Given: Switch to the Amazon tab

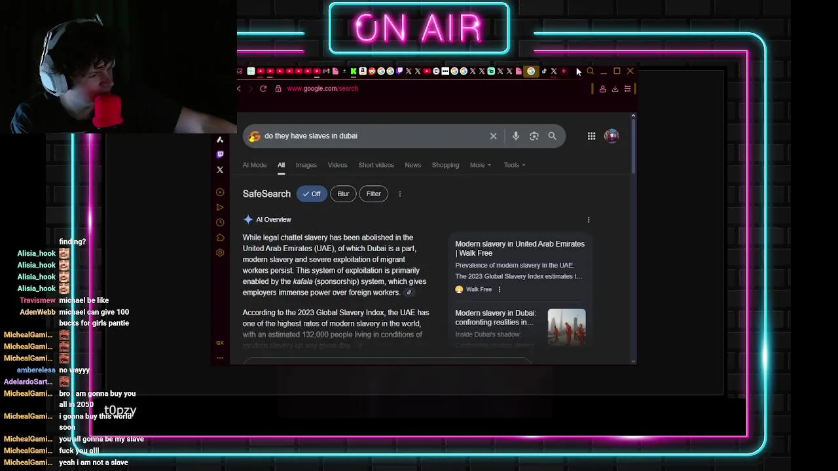Looking at the screenshot, I should [363, 71].
